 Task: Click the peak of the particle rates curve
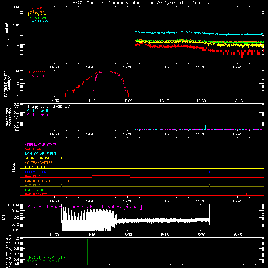[105, 71]
